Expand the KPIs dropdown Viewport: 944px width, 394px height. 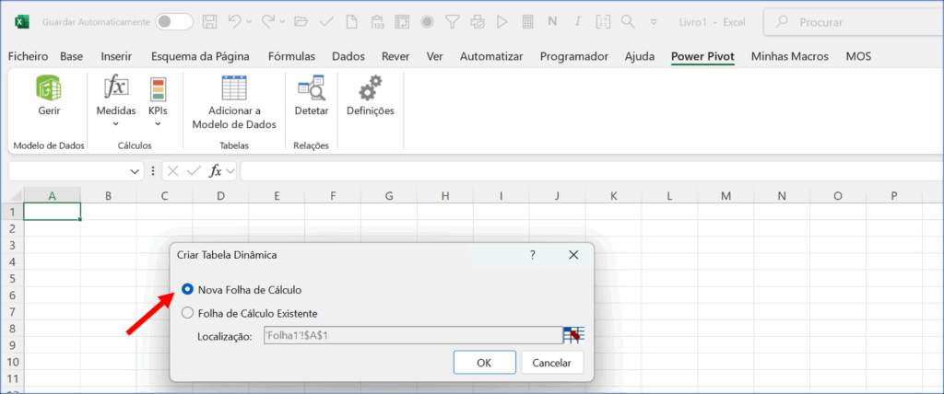click(x=158, y=123)
